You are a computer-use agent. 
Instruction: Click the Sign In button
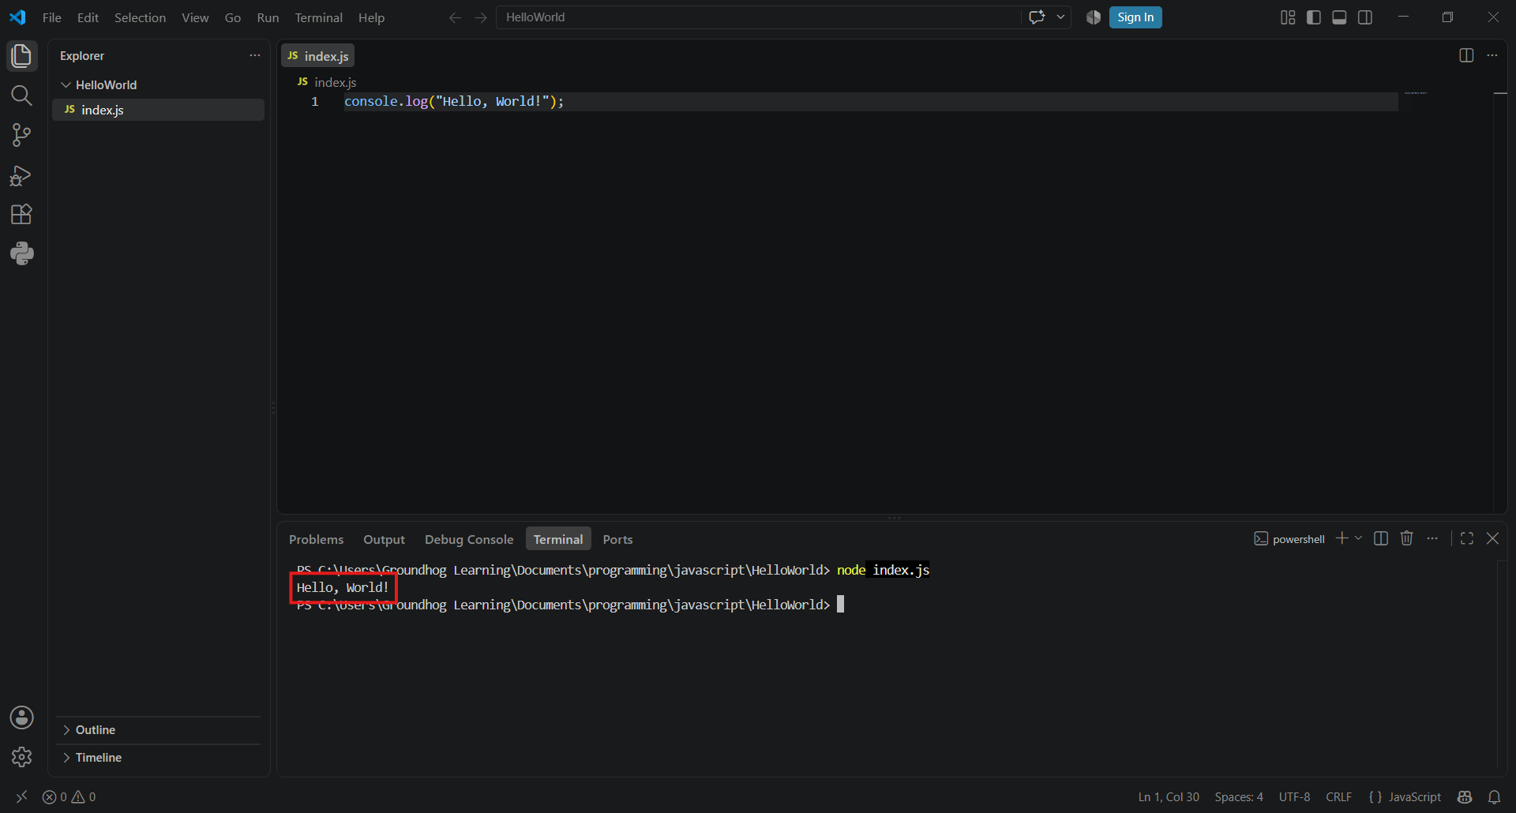click(1135, 17)
